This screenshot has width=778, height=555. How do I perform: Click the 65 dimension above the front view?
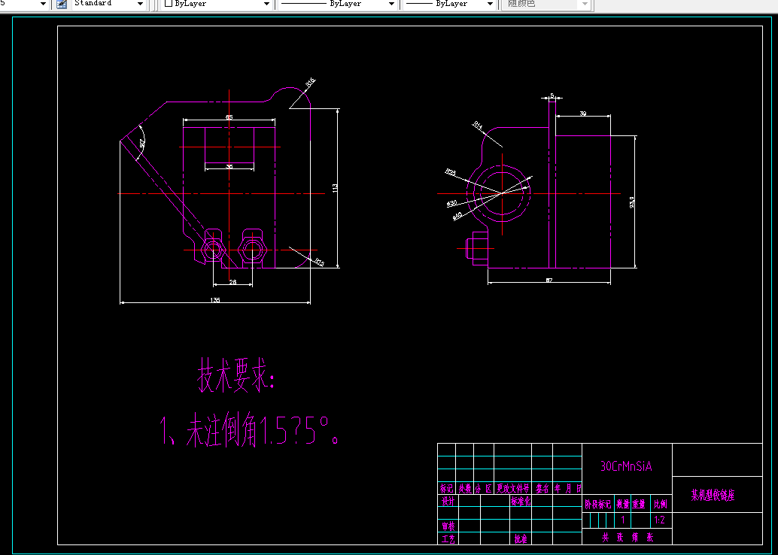pyautogui.click(x=229, y=116)
